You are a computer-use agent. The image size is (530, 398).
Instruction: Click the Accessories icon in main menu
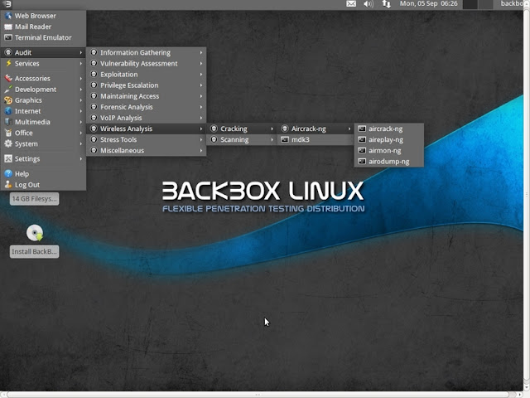click(x=8, y=79)
